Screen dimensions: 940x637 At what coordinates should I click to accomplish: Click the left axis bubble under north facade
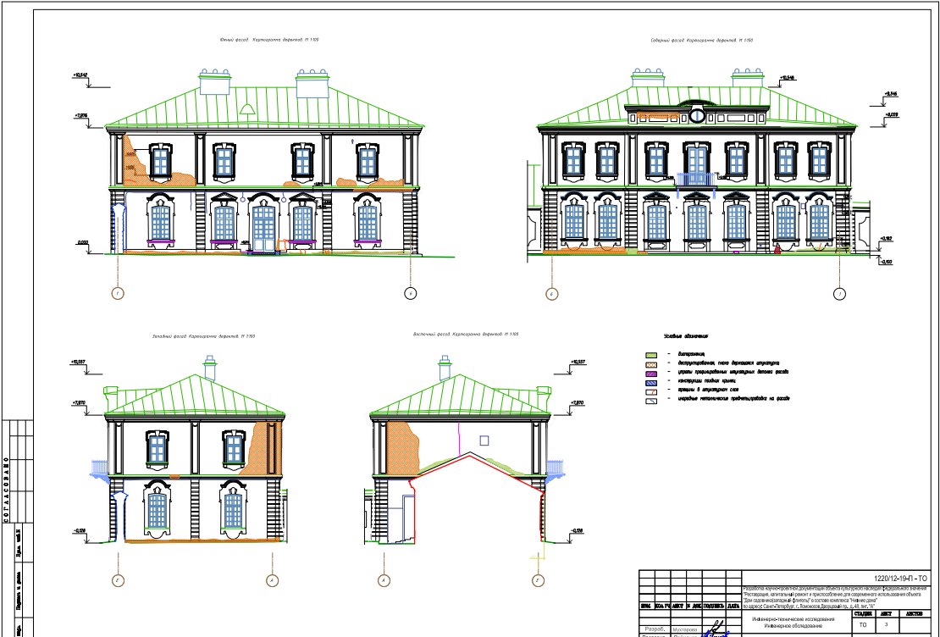click(552, 294)
